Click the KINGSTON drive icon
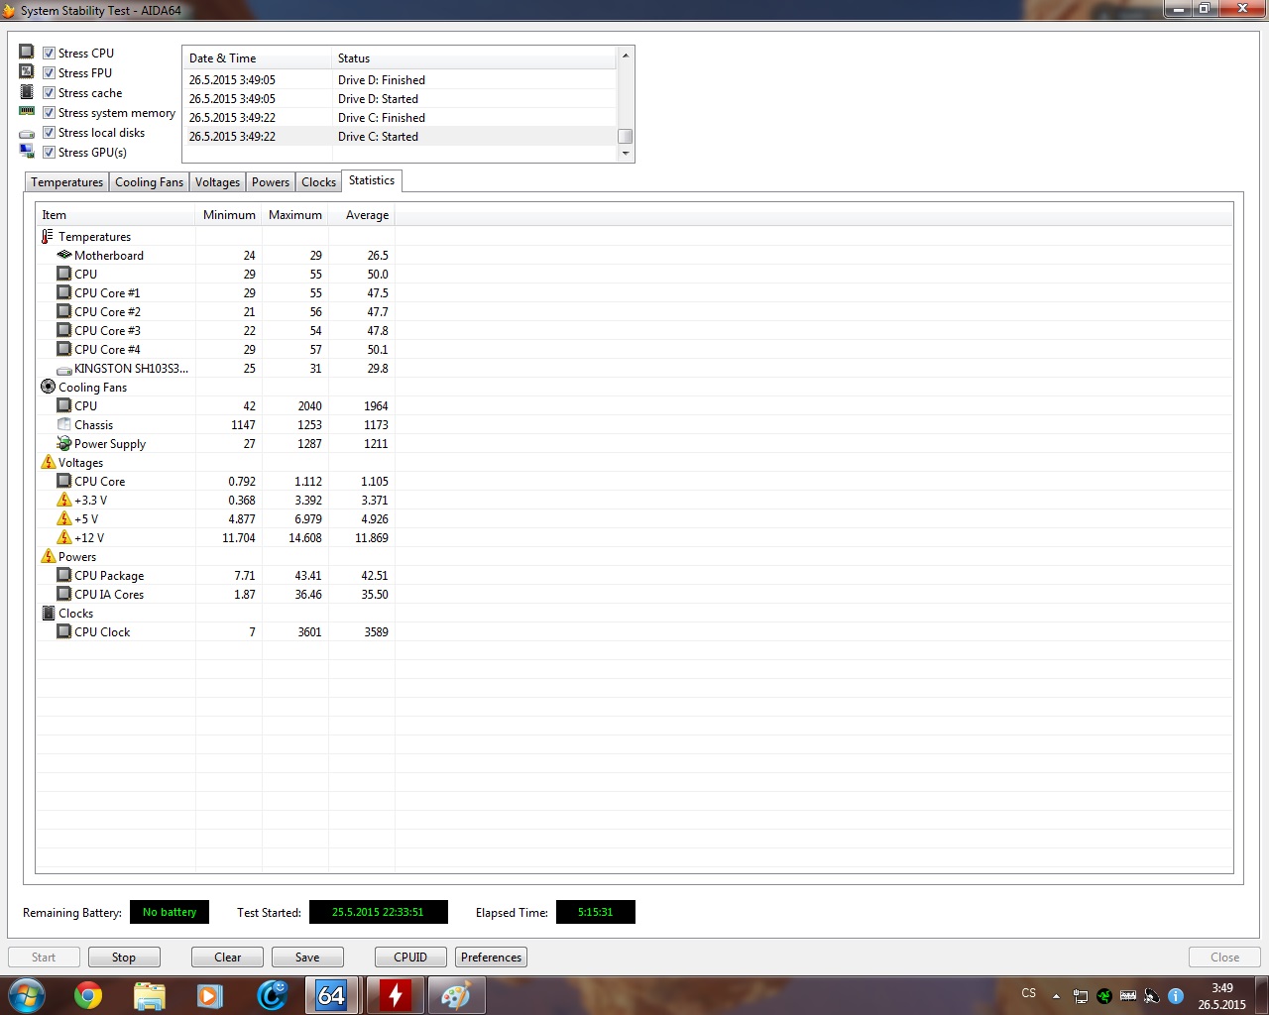The height and width of the screenshot is (1015, 1269). coord(64,369)
